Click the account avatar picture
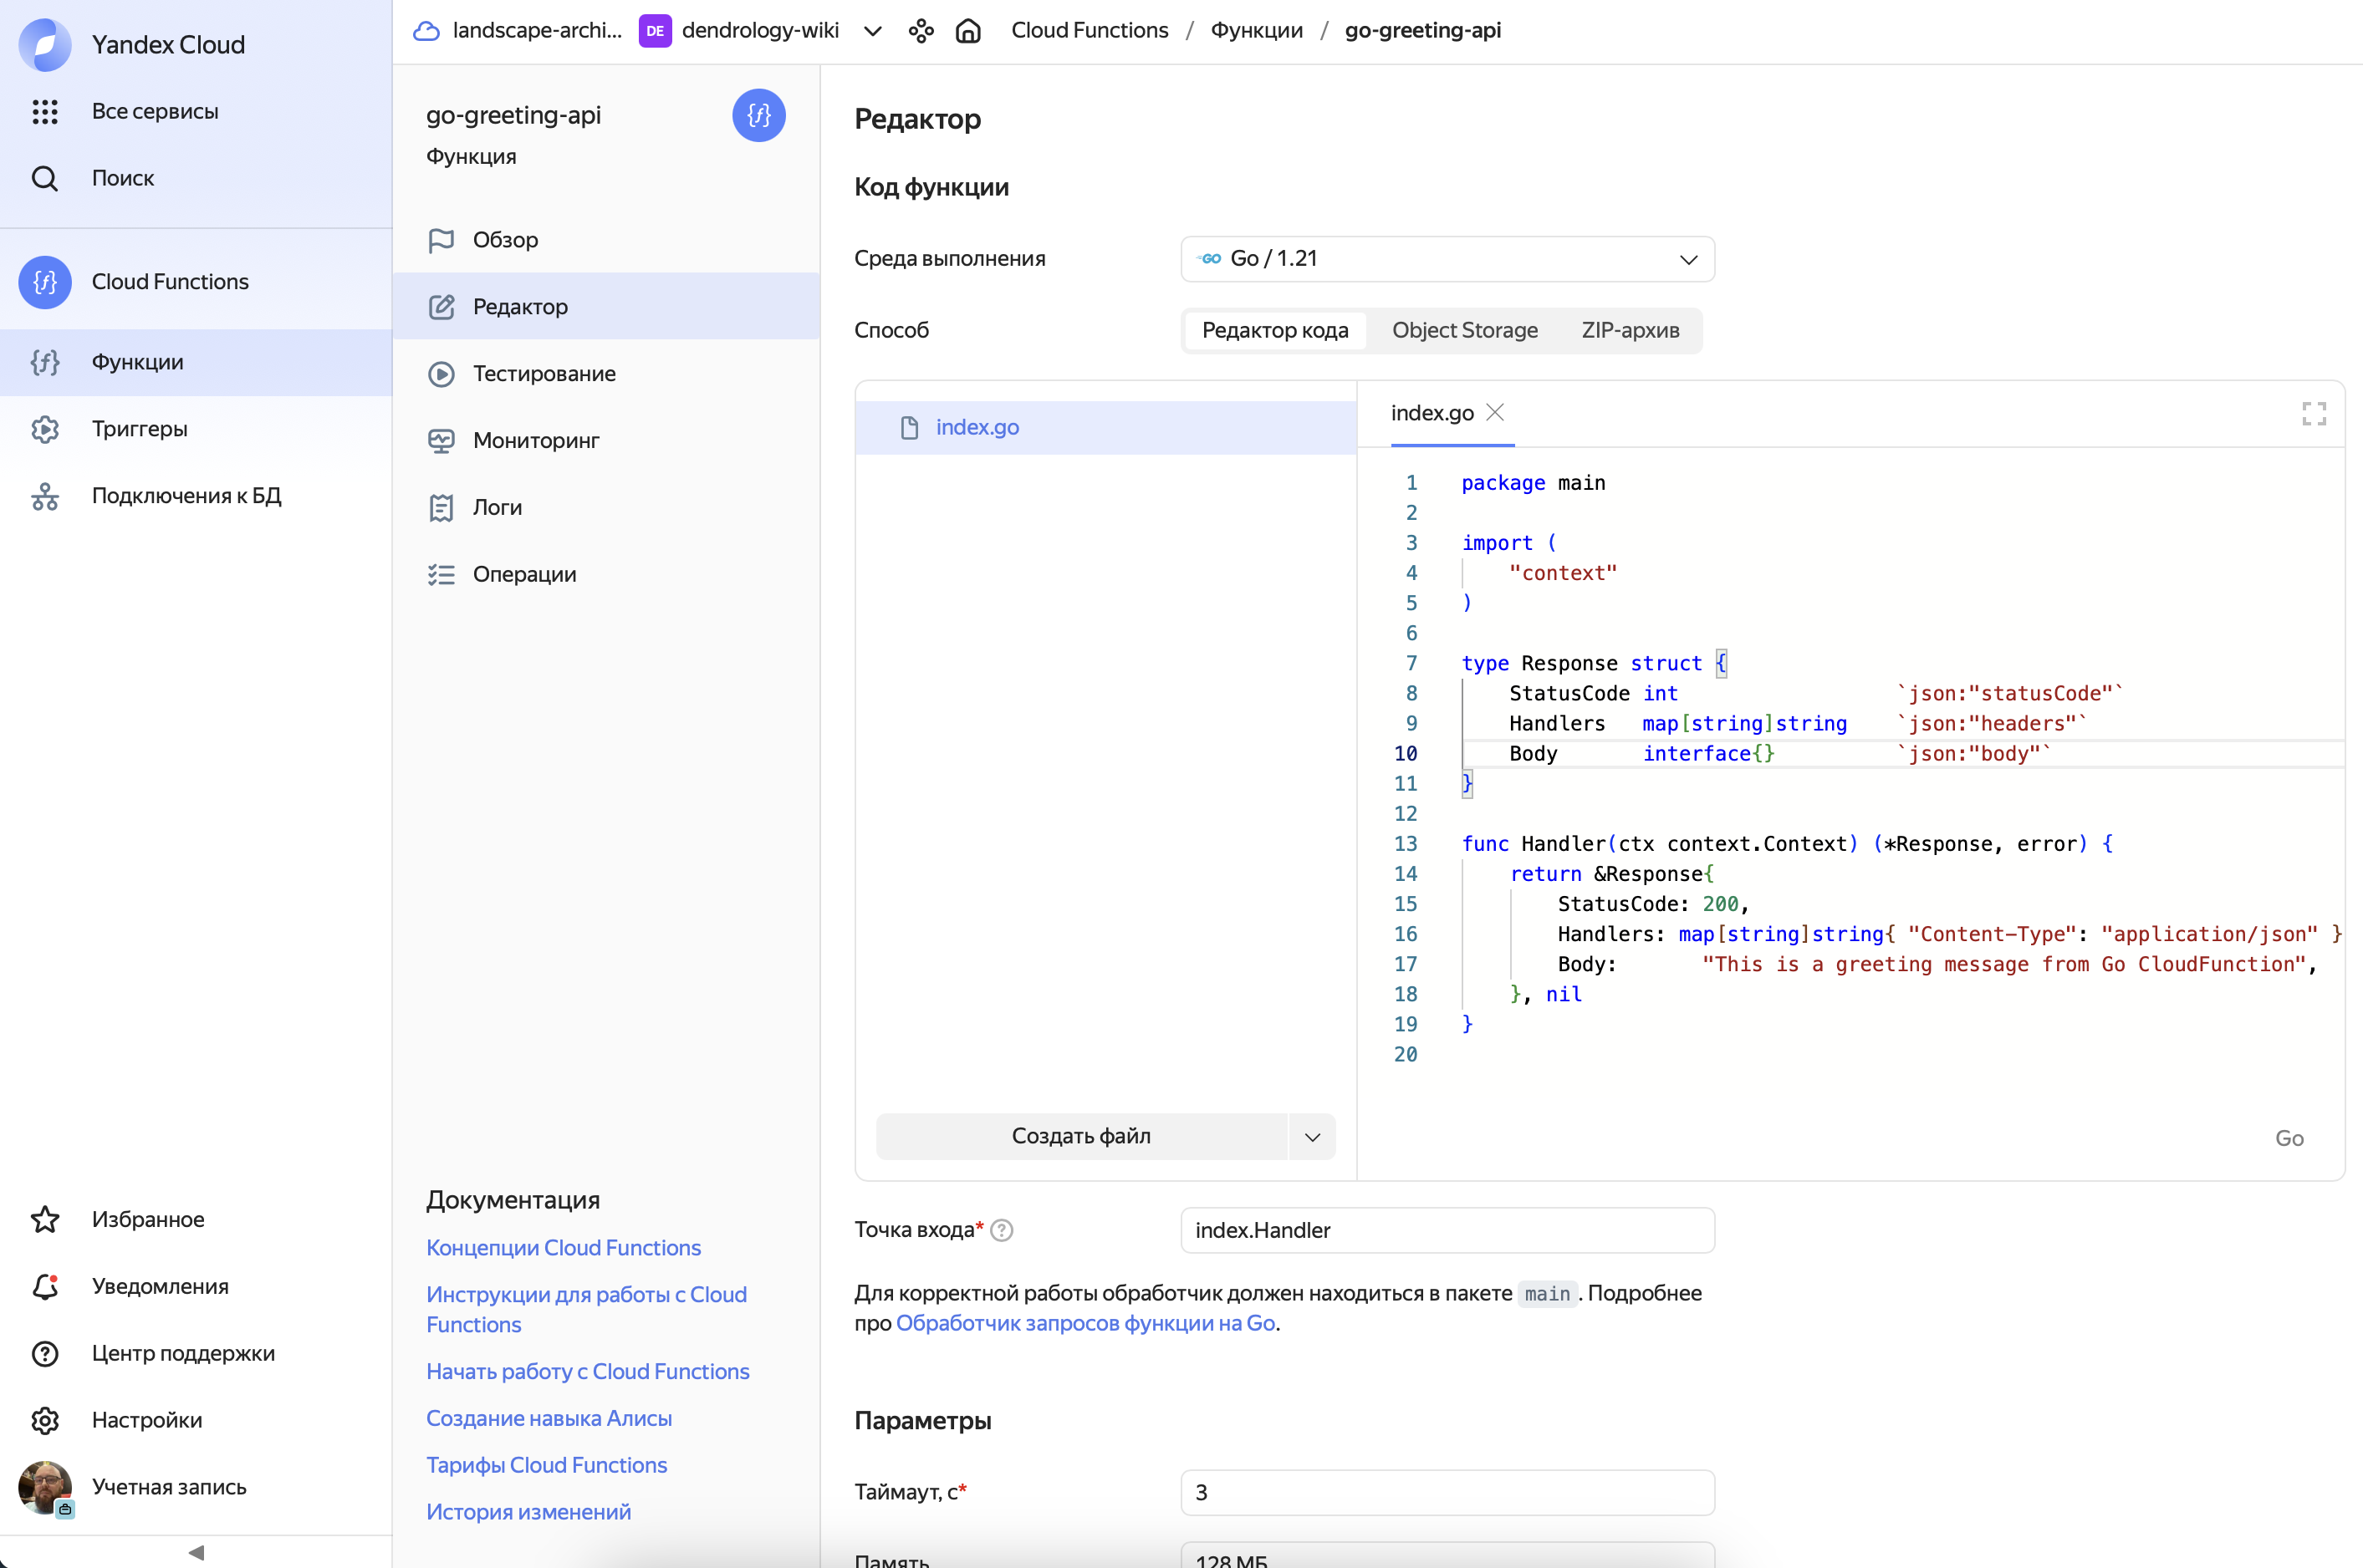Screen dimensions: 2363x1568 tap(45, 1487)
